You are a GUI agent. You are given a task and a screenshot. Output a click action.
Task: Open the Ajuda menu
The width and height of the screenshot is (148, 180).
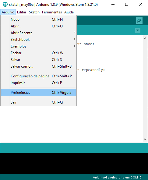coord(69,12)
